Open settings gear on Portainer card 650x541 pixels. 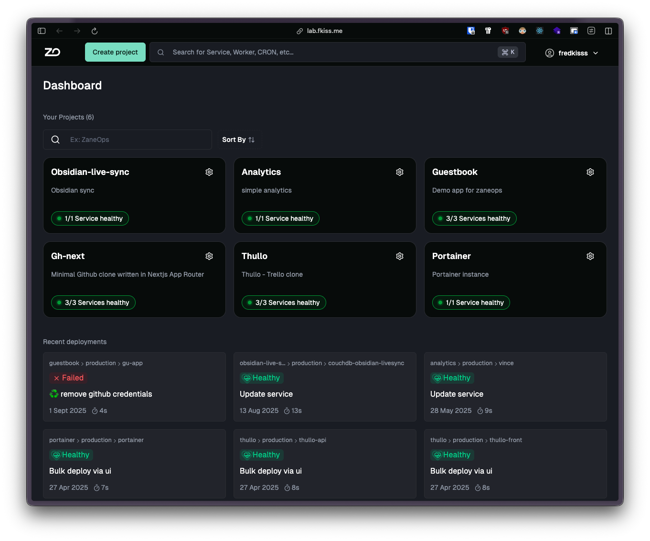point(590,256)
